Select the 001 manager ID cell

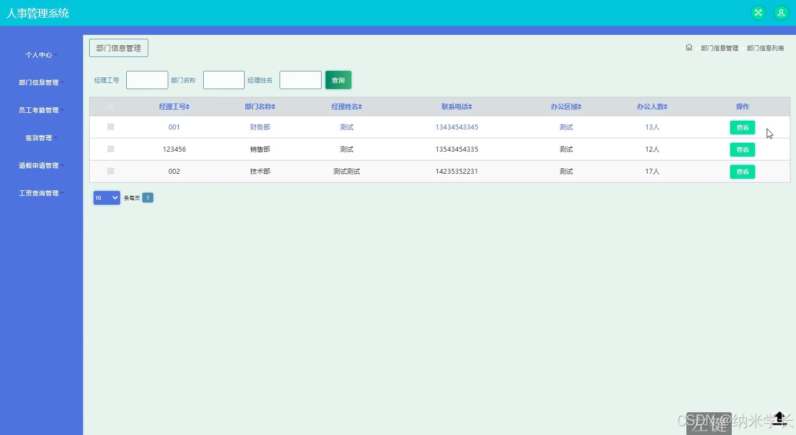pyautogui.click(x=174, y=127)
